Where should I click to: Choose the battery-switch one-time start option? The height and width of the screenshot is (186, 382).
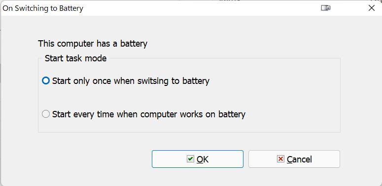pos(46,81)
